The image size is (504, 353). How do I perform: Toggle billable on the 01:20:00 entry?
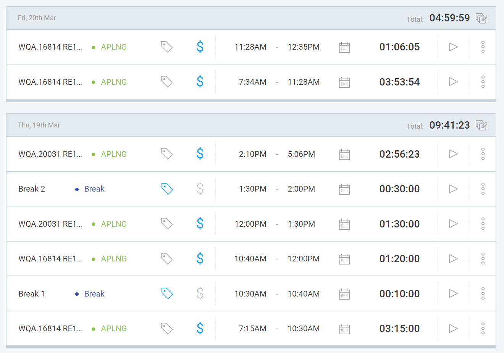click(200, 259)
